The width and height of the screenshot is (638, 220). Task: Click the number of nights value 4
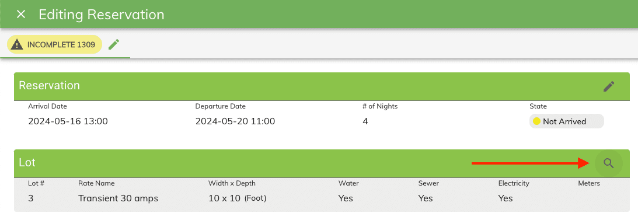coord(365,121)
